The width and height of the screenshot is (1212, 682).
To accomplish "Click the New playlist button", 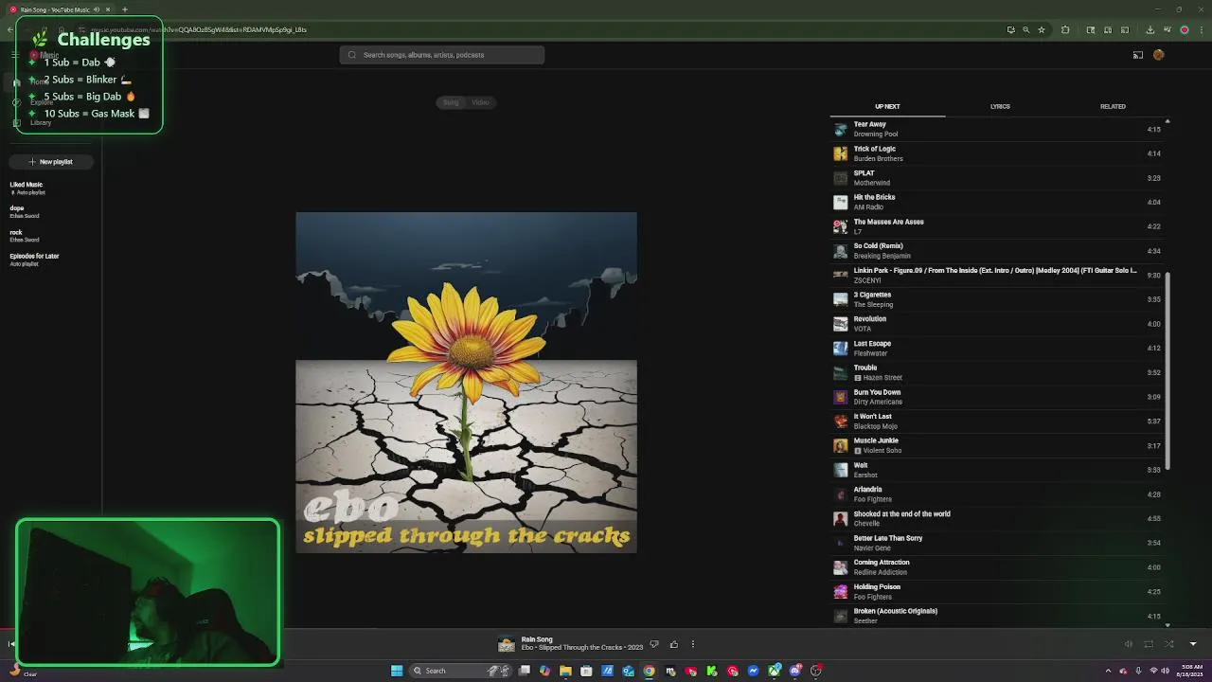I will point(51,162).
